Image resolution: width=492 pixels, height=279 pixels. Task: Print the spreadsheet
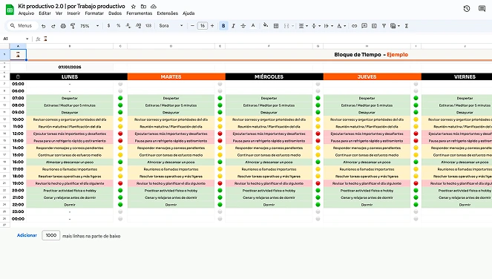(63, 26)
